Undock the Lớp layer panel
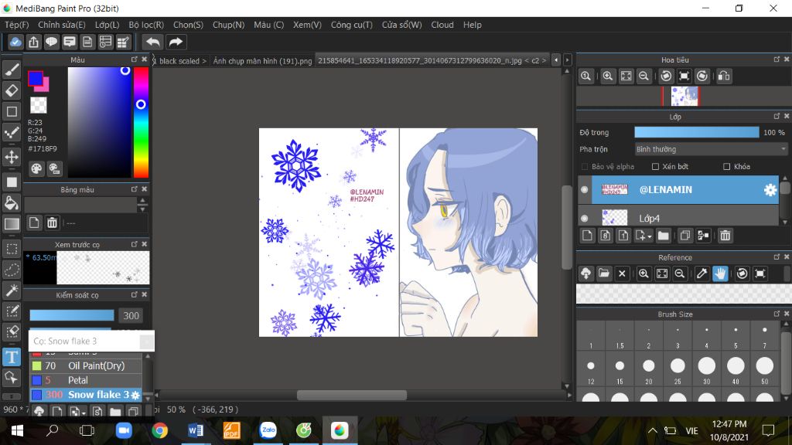792x445 pixels. click(x=777, y=117)
